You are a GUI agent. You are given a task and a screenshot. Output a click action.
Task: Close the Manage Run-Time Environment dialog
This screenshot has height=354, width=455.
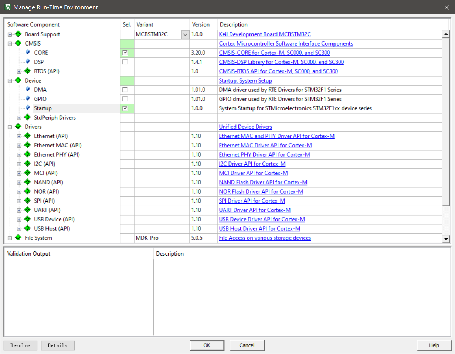pos(446,7)
